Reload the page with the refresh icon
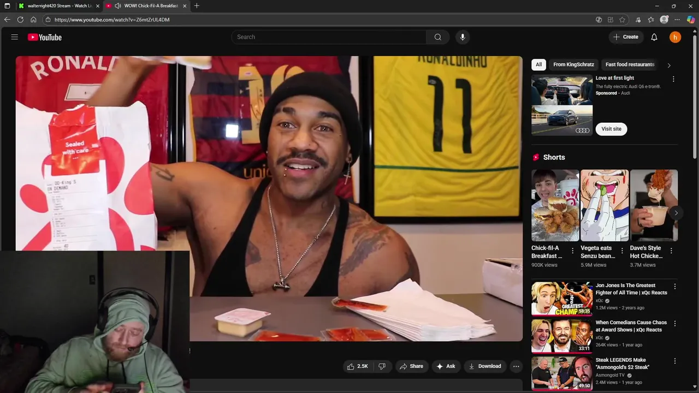 pos(20,20)
